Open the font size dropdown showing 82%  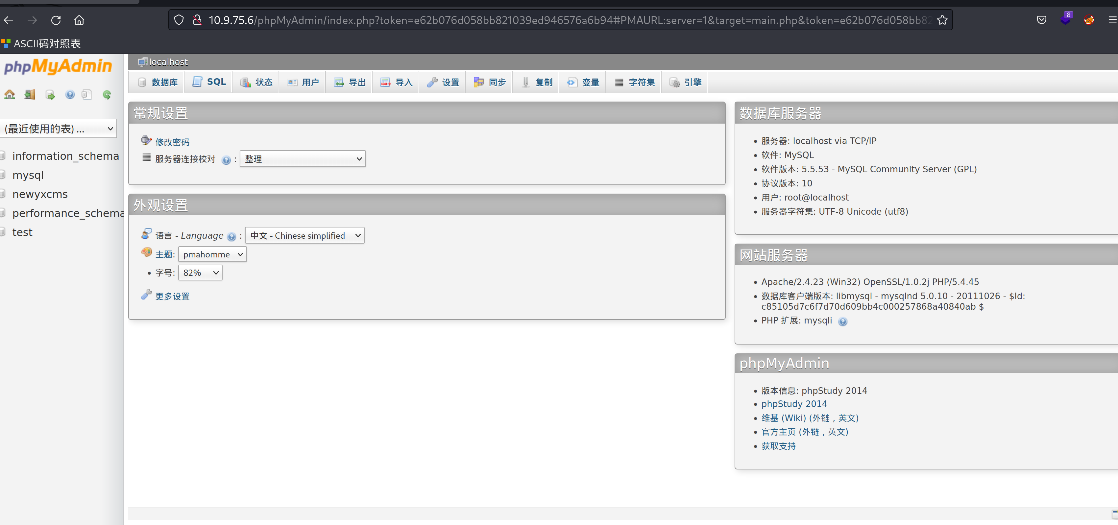click(x=200, y=273)
